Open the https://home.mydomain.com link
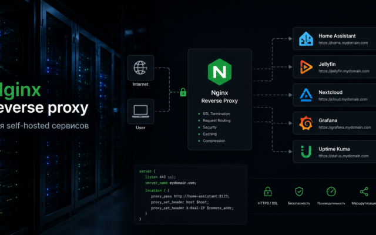The image size is (376, 235). tap(343, 43)
